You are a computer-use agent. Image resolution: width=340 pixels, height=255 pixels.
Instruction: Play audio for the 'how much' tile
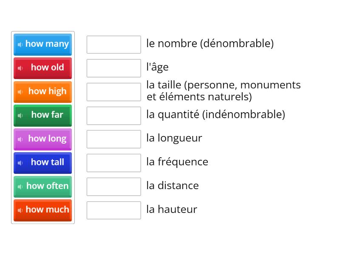pyautogui.click(x=20, y=210)
